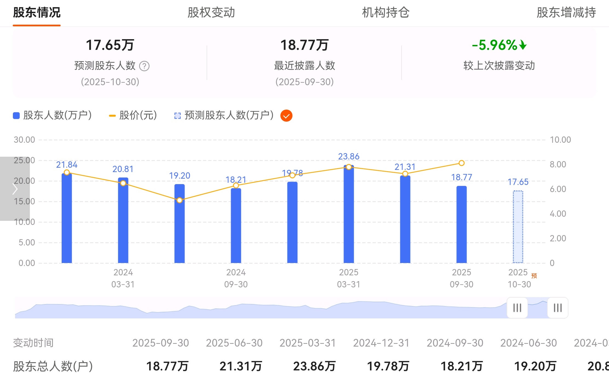Click the green down arrow beside -5.96%
The height and width of the screenshot is (380, 609).
point(523,45)
